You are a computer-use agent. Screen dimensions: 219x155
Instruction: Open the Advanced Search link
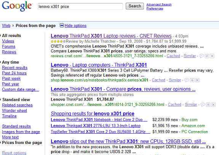[x=159, y=5]
